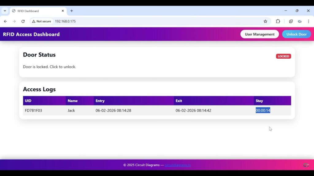Bookmark this page with the star icon
The height and width of the screenshot is (176, 314).
(x=265, y=21)
